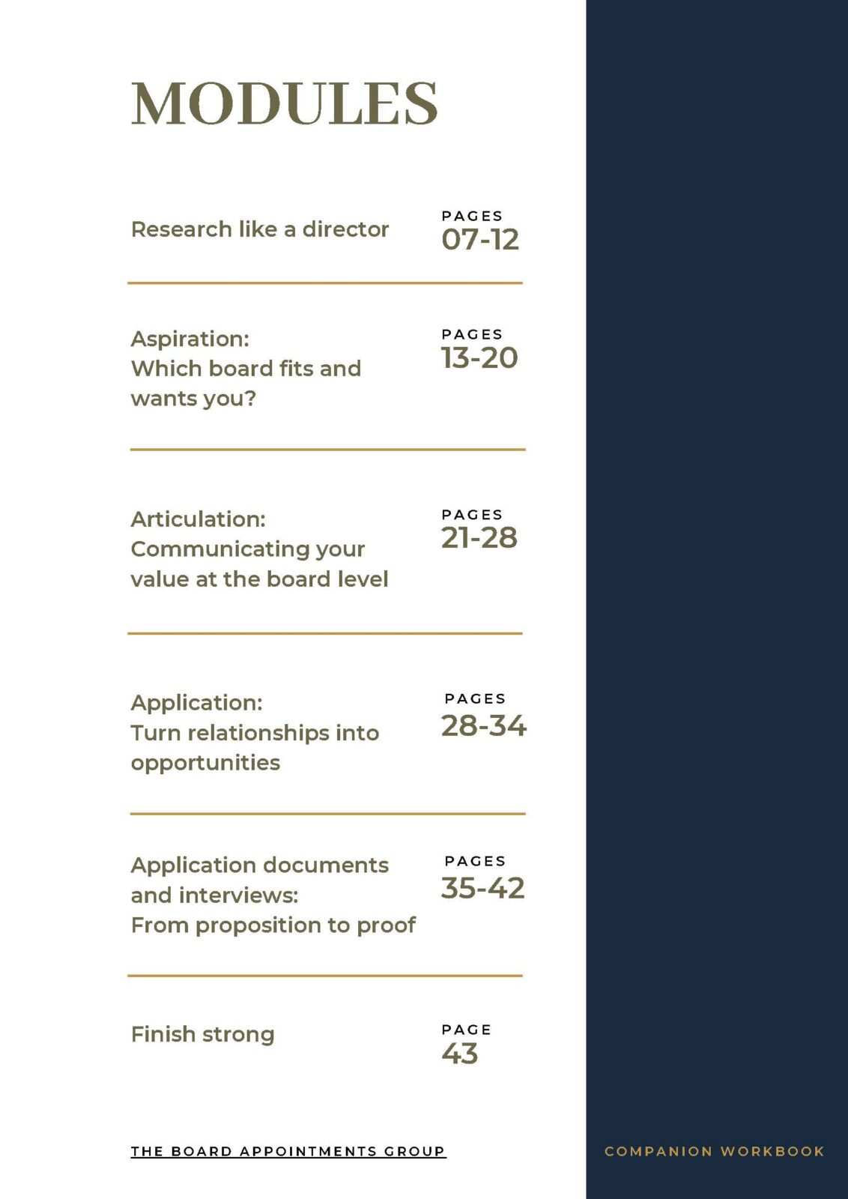Select the 'Finish strong' module
The image size is (848, 1199).
pos(202,1034)
